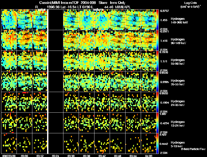Click the color bar beside Hydrogen 5-13 keV

[157, 144]
